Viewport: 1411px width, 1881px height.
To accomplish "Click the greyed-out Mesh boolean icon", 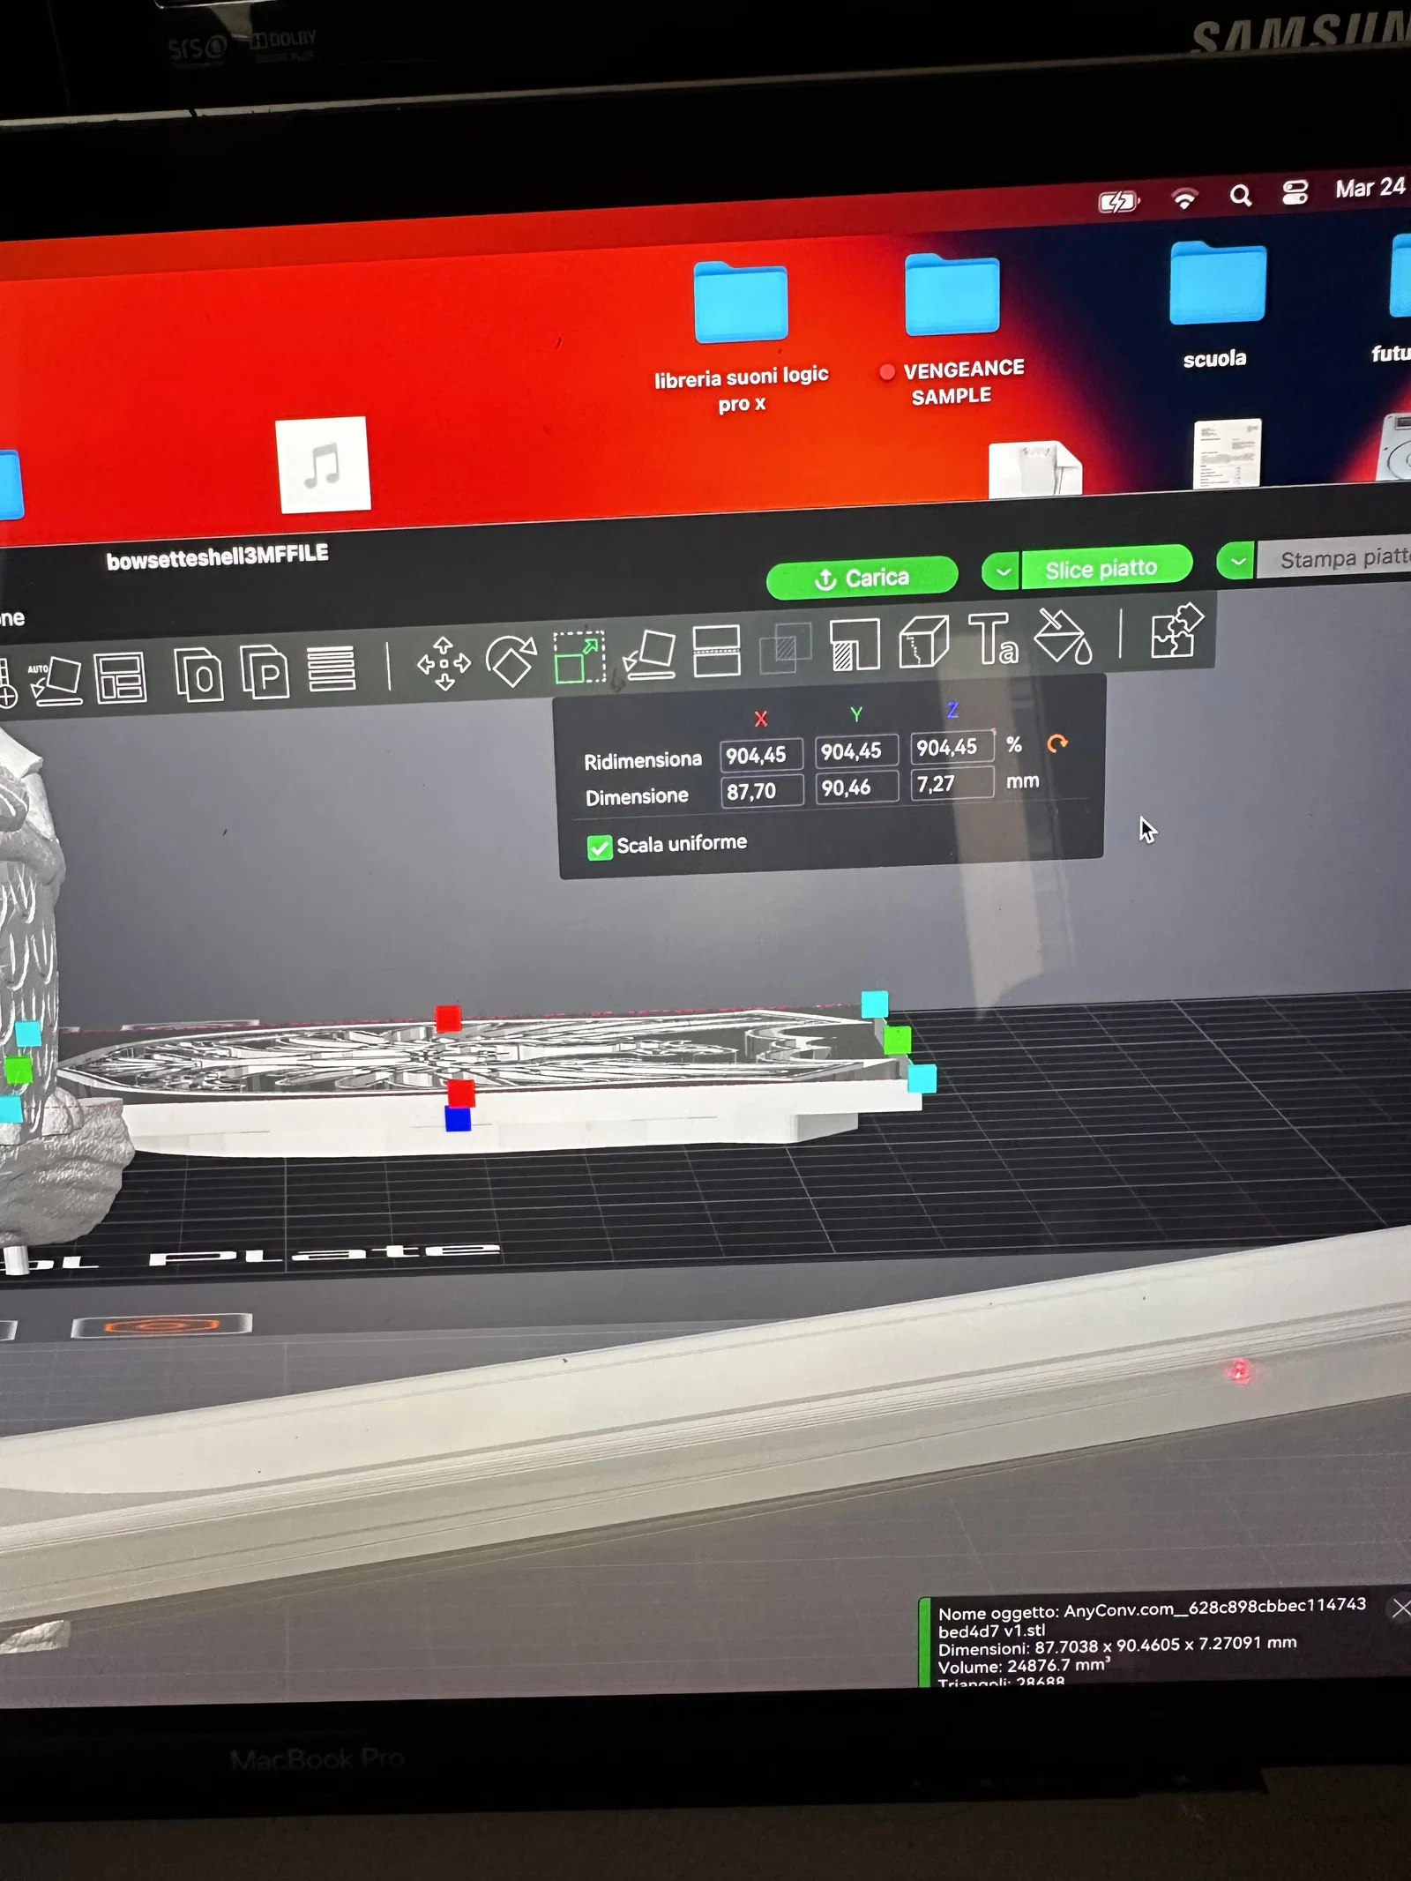I will coord(785,648).
